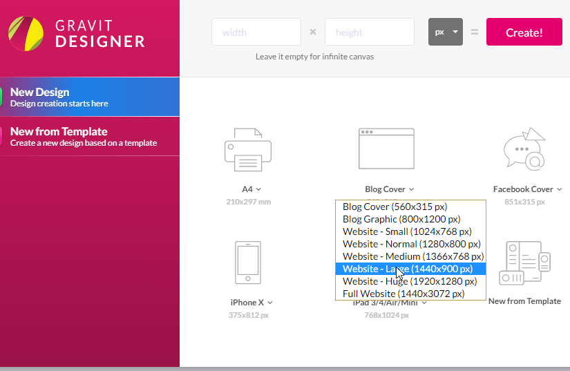Pick the iPhone X phone icon

(248, 263)
